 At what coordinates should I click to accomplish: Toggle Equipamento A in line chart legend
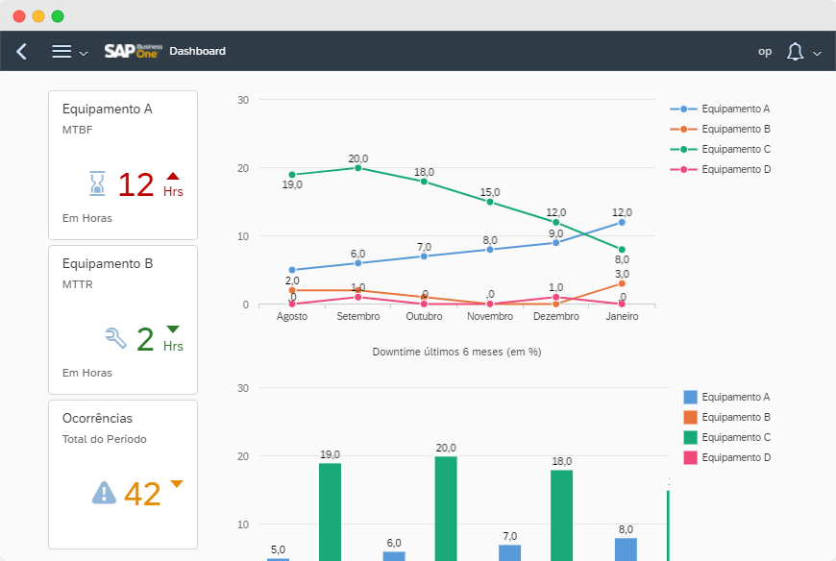tap(720, 109)
